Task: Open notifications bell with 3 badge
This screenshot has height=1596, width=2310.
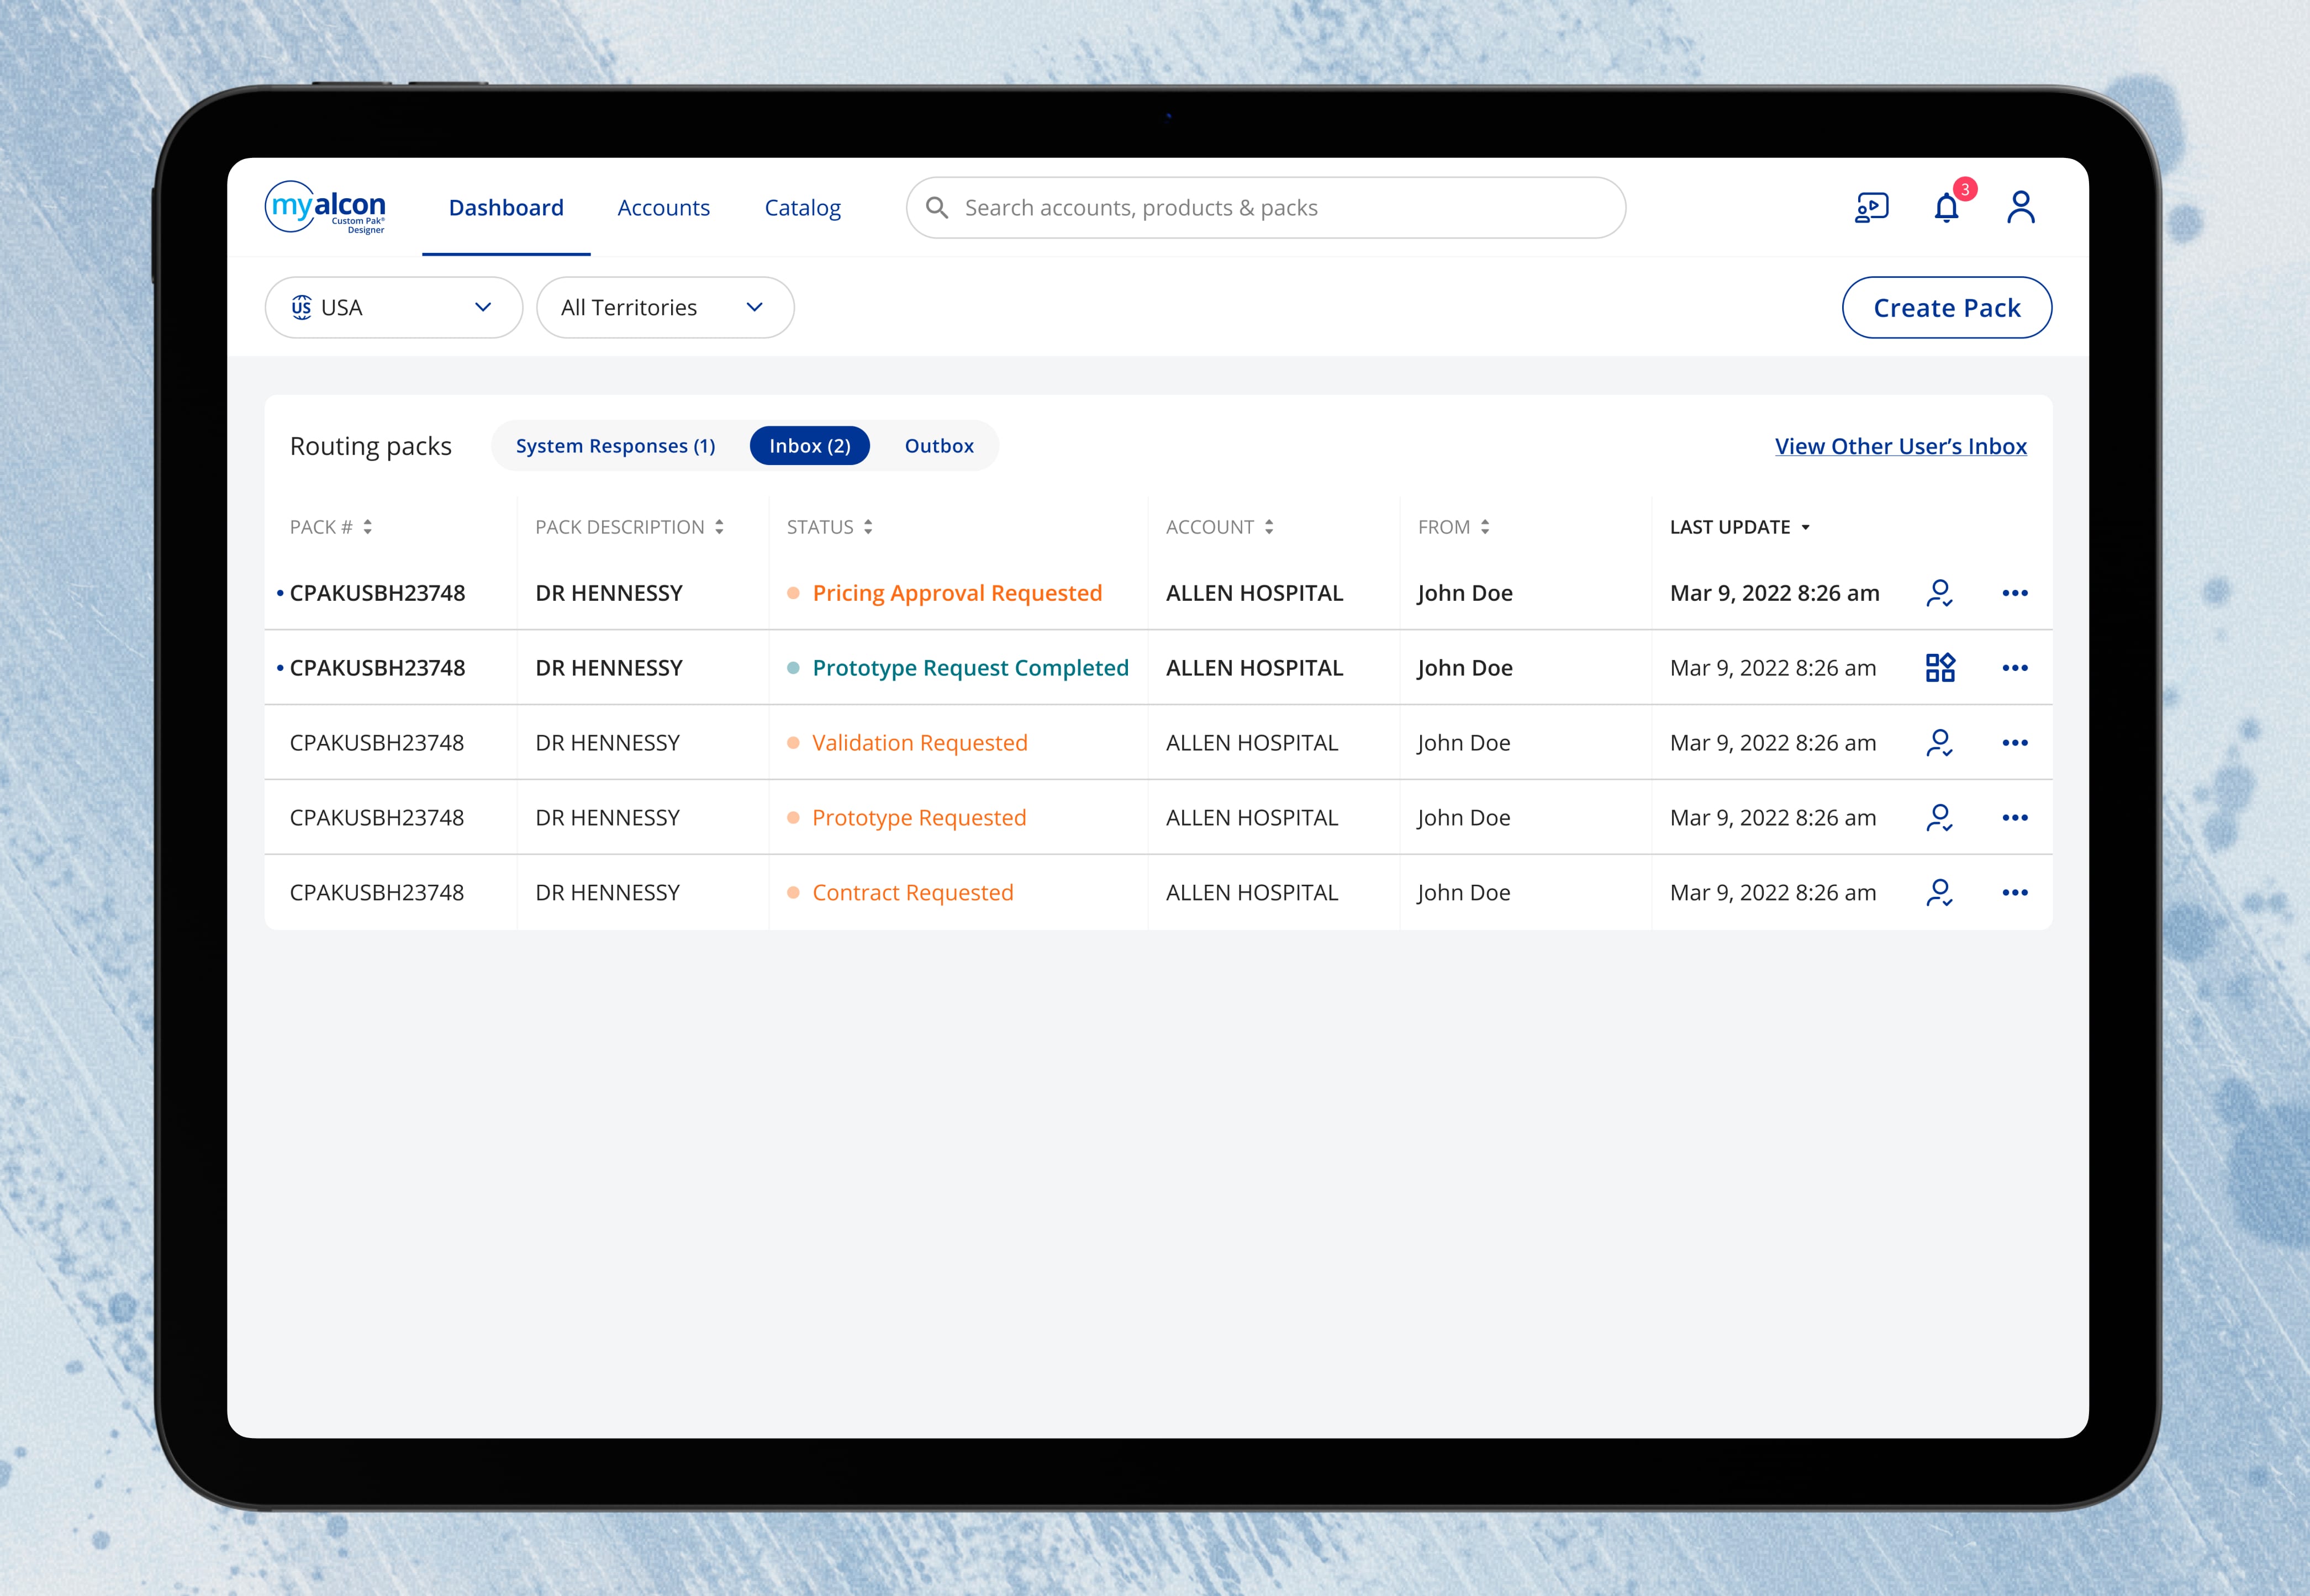Action: [1946, 207]
